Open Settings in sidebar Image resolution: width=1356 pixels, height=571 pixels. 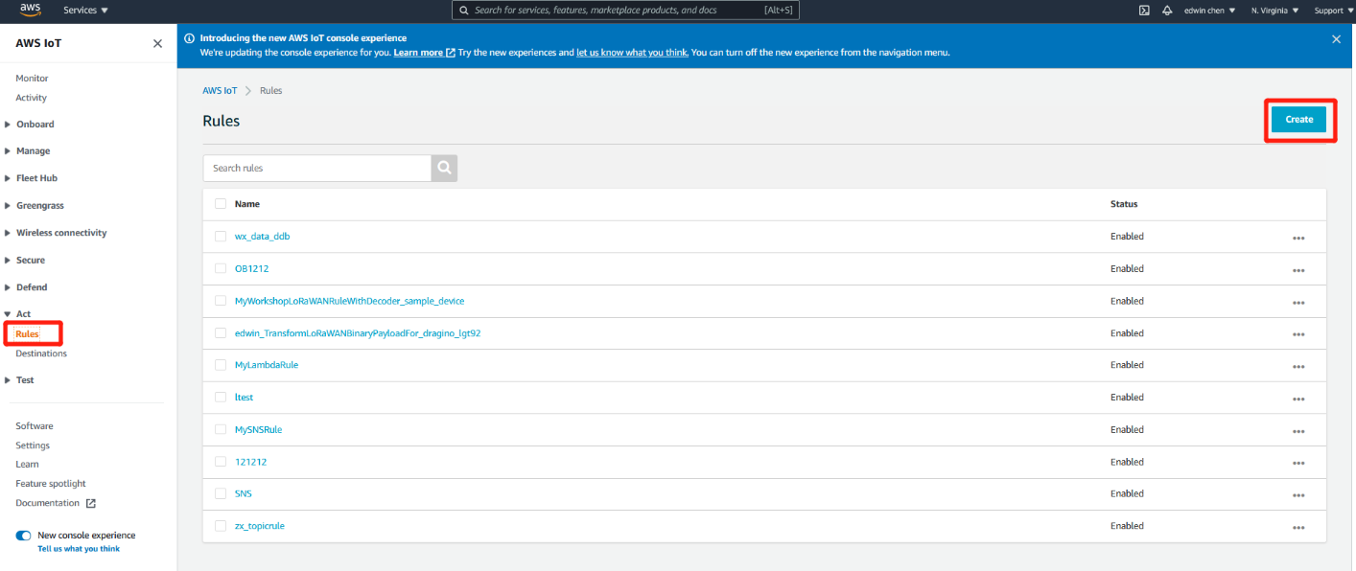(x=33, y=445)
